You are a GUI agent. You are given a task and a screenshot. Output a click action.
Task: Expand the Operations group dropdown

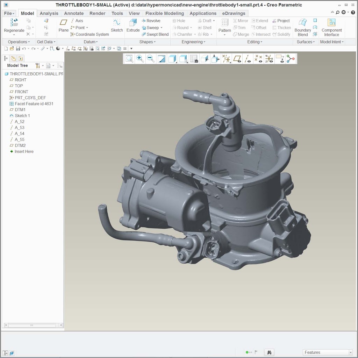(19, 42)
